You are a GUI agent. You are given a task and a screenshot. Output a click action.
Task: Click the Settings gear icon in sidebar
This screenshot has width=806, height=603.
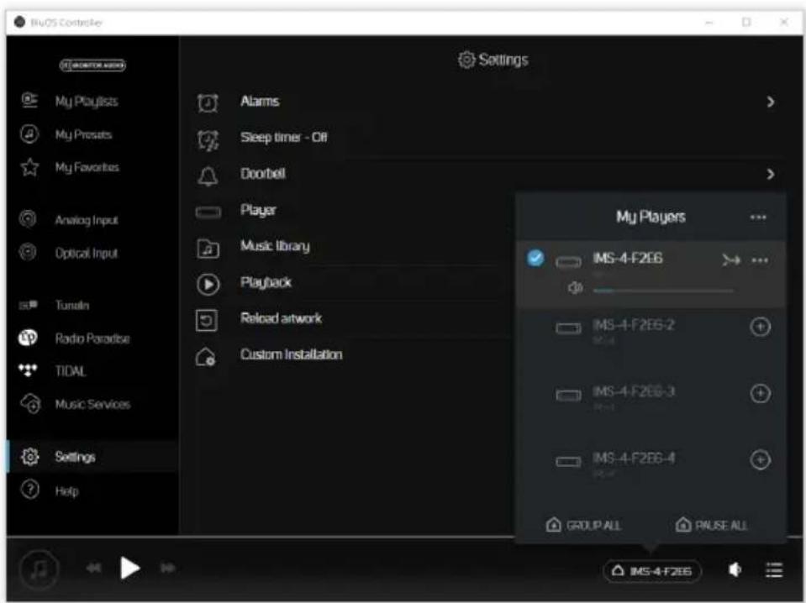[29, 456]
